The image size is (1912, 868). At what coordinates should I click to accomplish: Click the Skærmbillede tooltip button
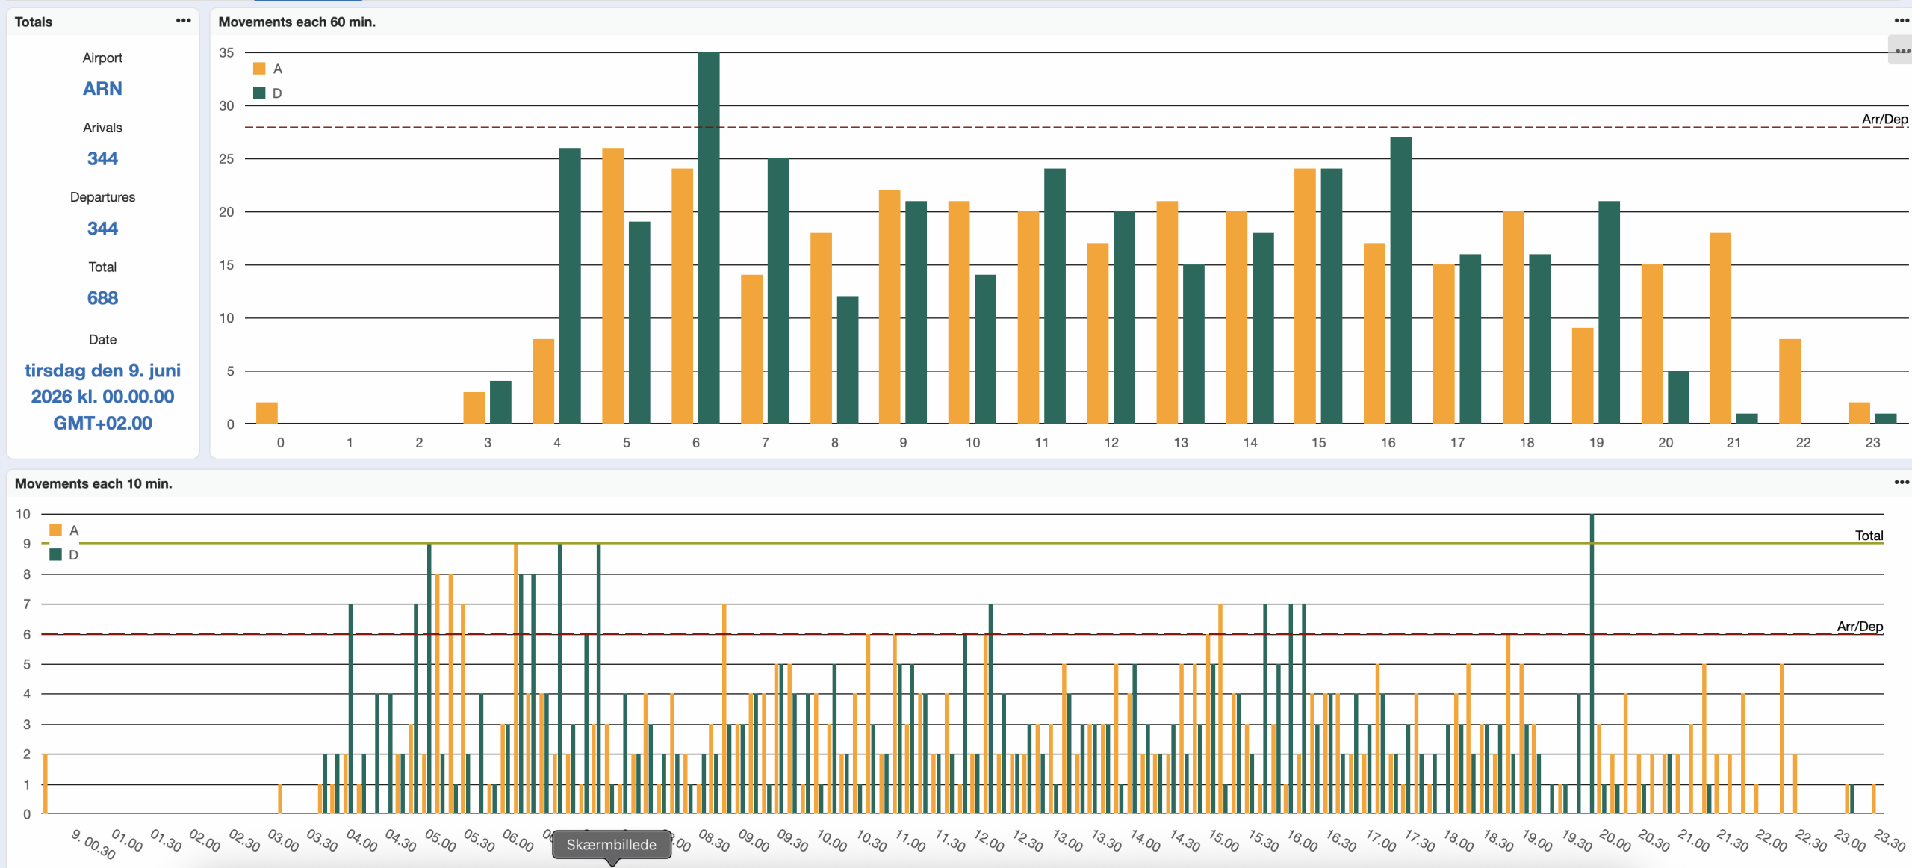[611, 845]
